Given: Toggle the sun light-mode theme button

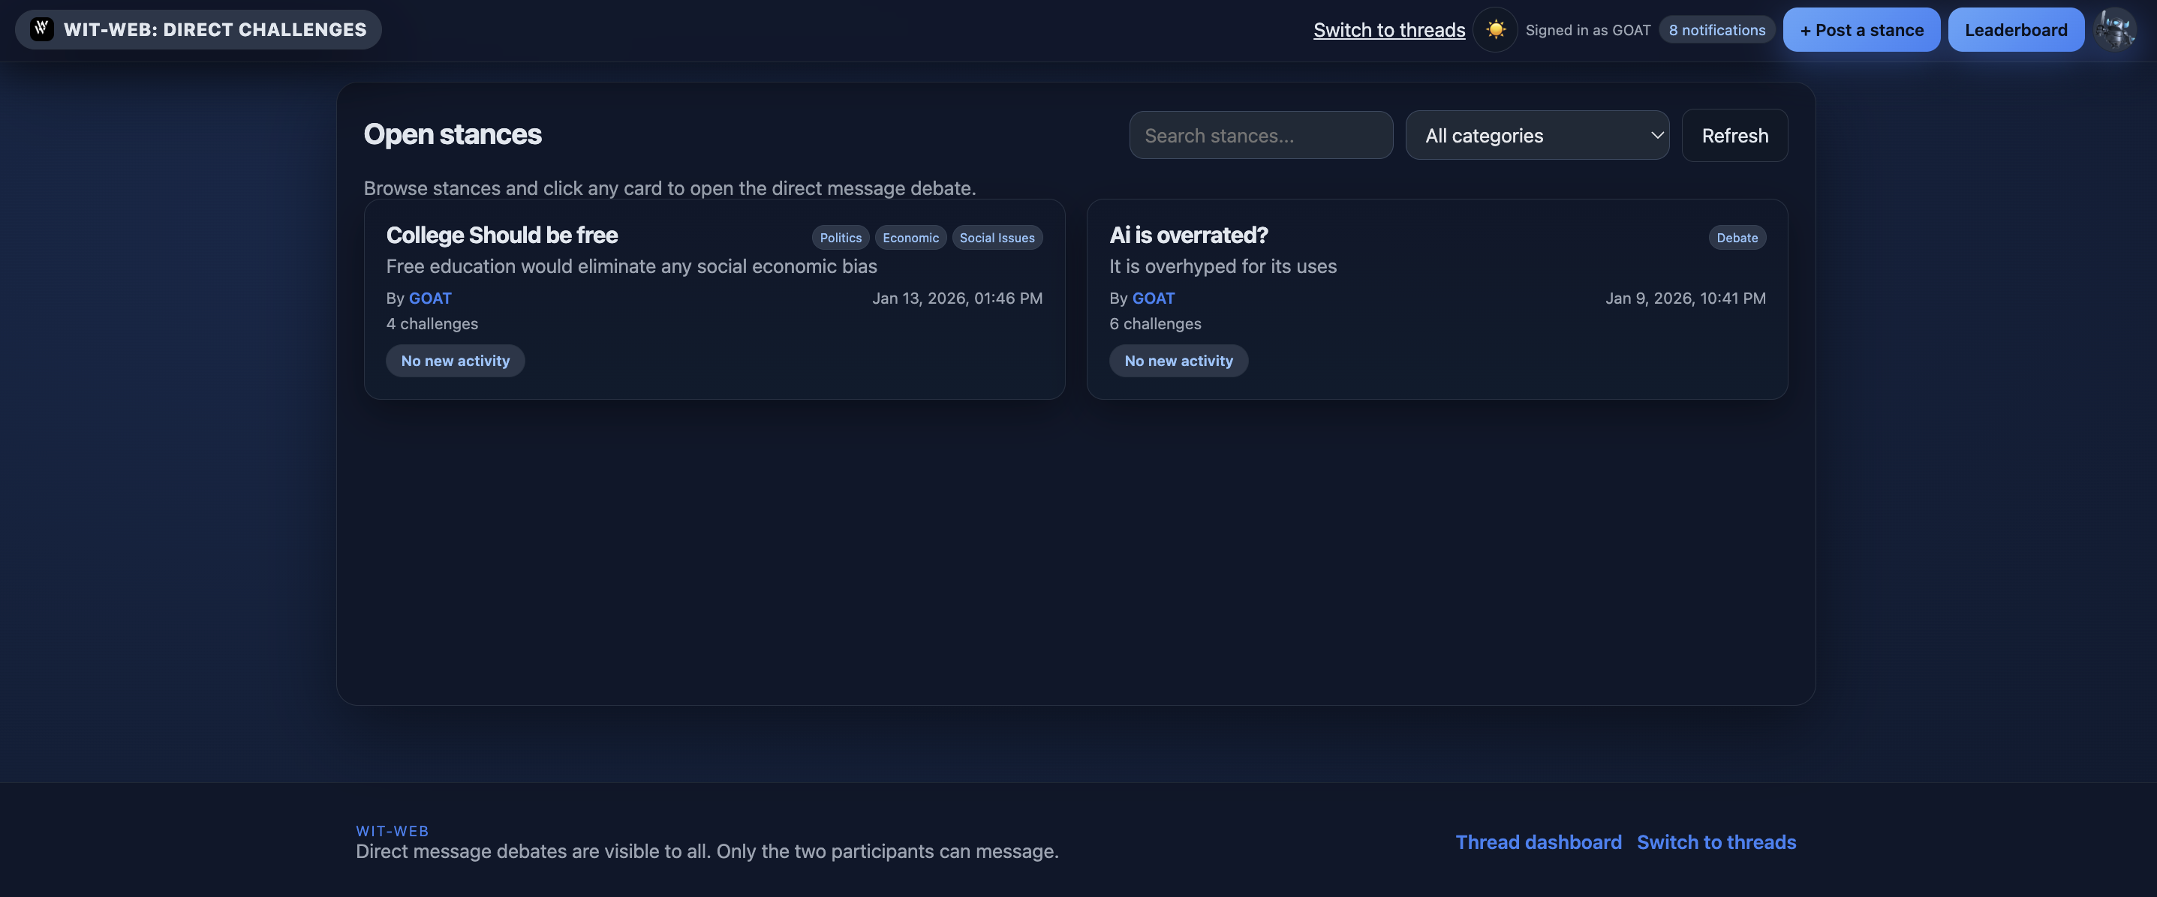Looking at the screenshot, I should pos(1494,29).
